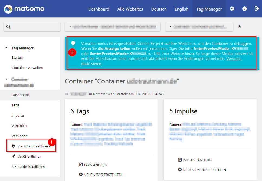Click the rocket icon beside Veröffentlichen
This screenshot has width=262, height=181.
point(13,156)
